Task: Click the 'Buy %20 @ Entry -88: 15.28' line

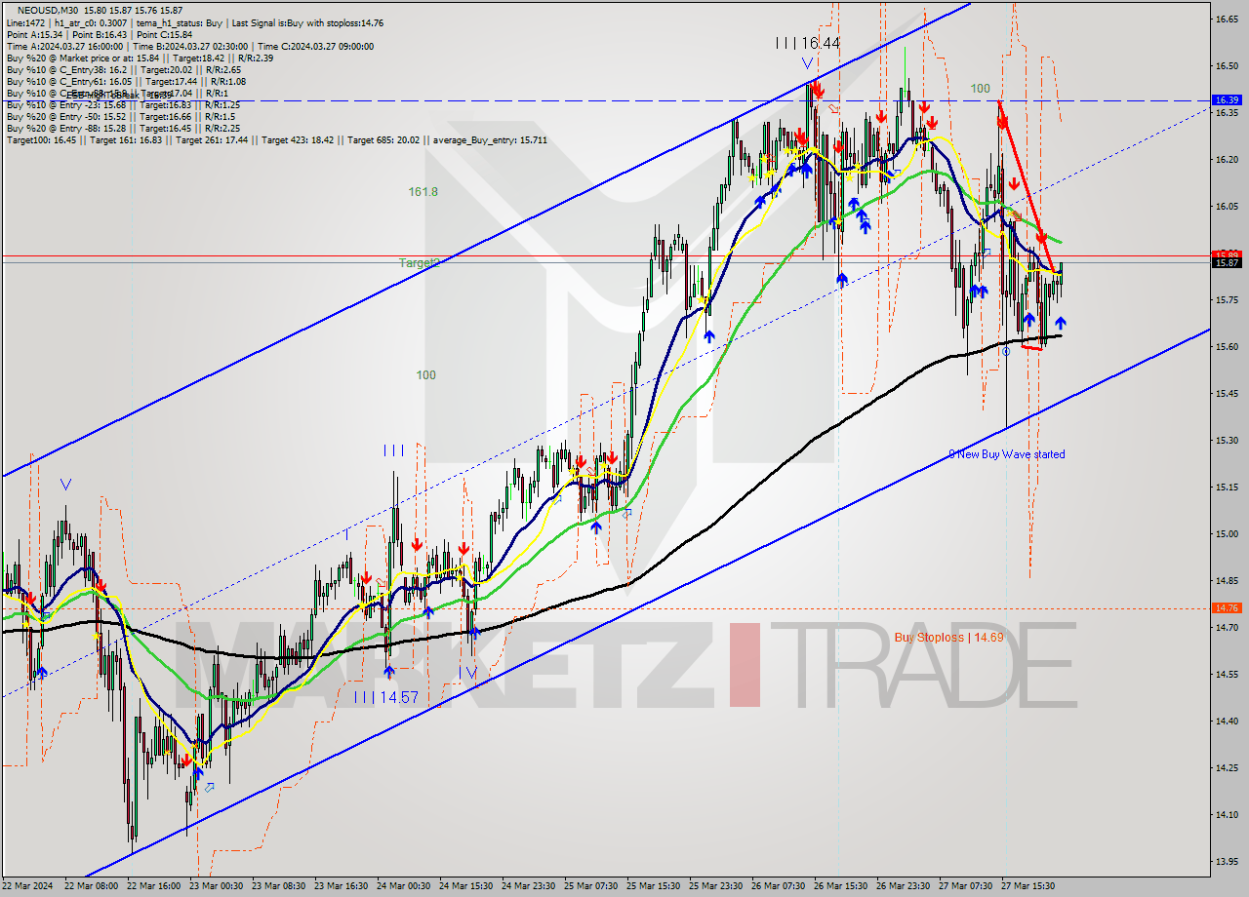Action: click(x=123, y=128)
